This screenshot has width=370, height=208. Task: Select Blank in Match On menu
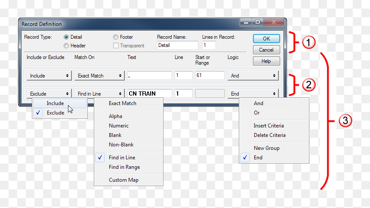pyautogui.click(x=129, y=135)
